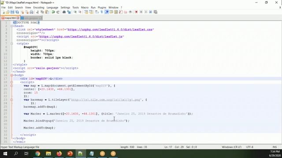Image resolution: width=282 pixels, height=158 pixels.
Task: Open the Encoding menu
Action: 39,7
